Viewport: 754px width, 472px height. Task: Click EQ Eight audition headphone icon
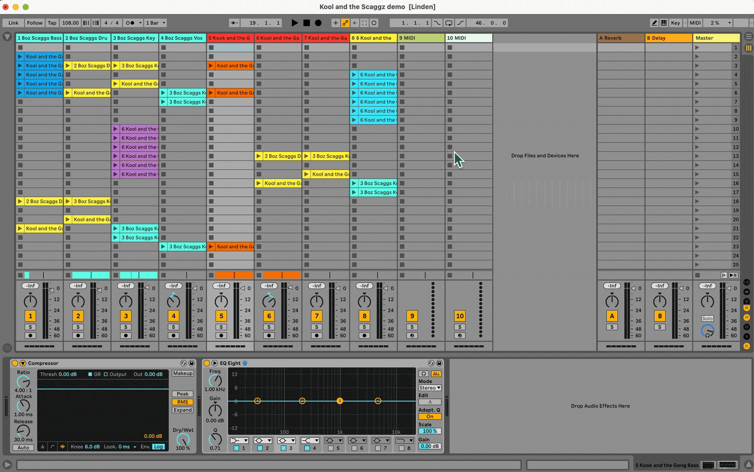point(424,374)
